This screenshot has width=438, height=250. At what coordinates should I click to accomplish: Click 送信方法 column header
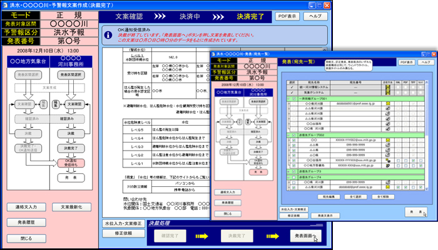pos(388,82)
